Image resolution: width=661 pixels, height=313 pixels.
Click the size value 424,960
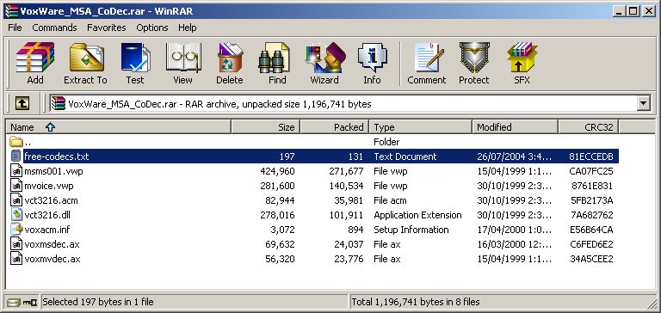pos(277,171)
